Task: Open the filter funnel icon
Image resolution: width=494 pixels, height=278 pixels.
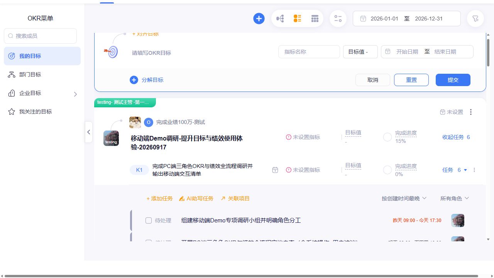Action: click(x=475, y=19)
